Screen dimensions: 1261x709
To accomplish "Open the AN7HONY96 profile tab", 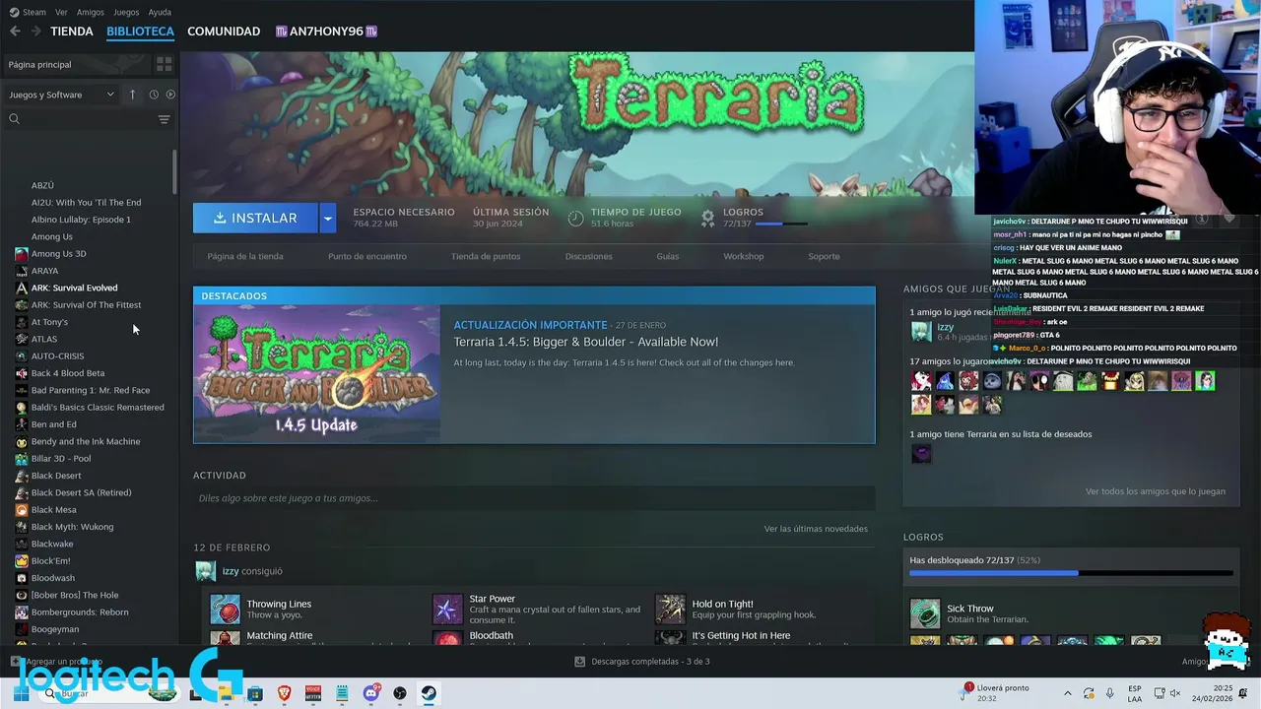I will point(326,32).
